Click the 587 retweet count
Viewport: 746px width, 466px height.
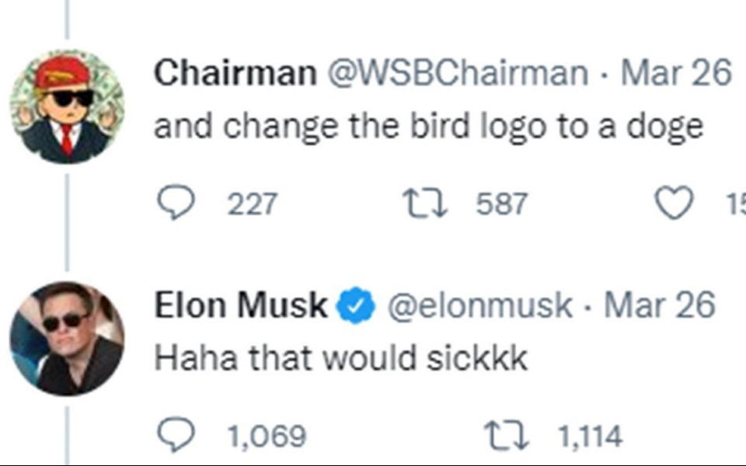[501, 204]
